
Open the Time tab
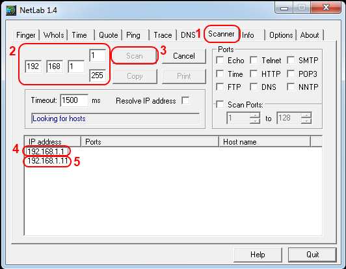point(79,35)
